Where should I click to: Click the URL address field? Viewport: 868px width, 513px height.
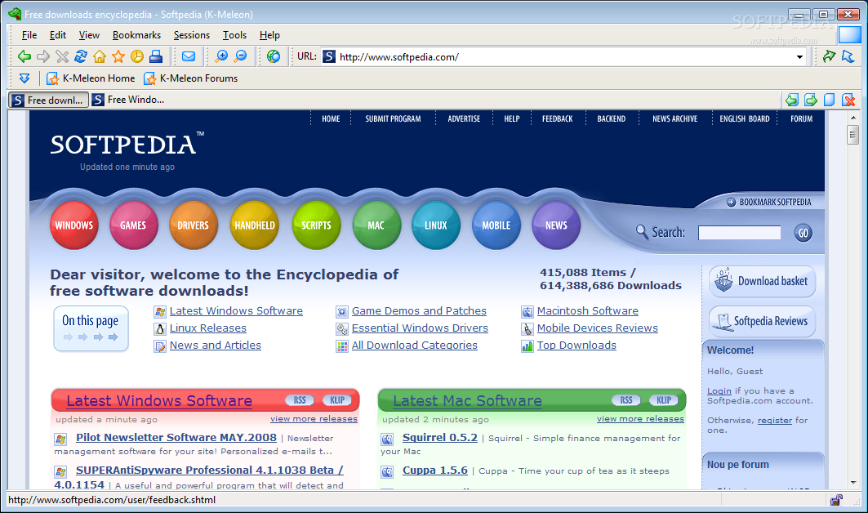point(564,56)
